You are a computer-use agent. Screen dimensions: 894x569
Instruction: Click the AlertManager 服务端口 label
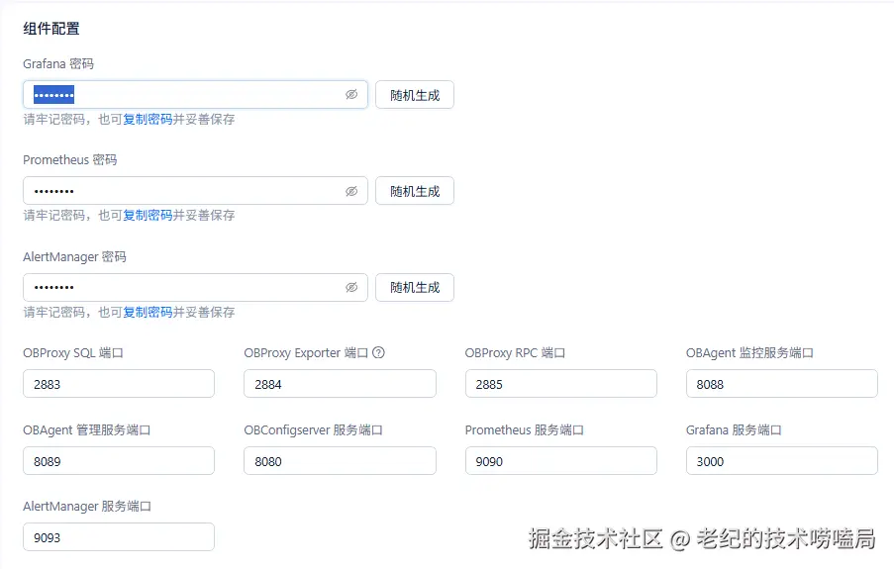point(87,507)
